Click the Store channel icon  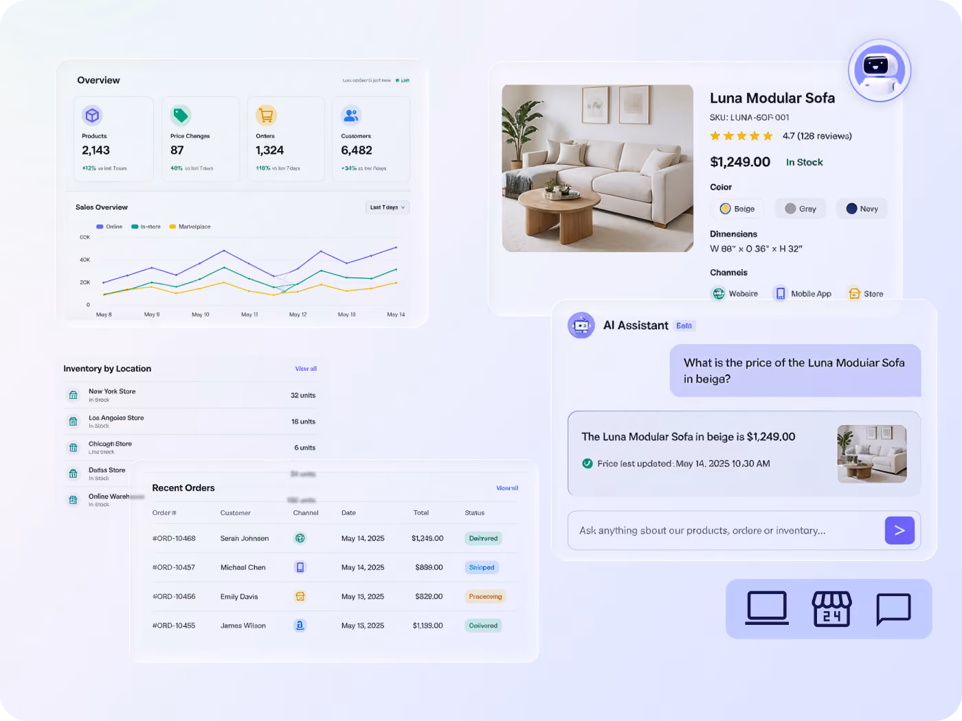pos(854,293)
